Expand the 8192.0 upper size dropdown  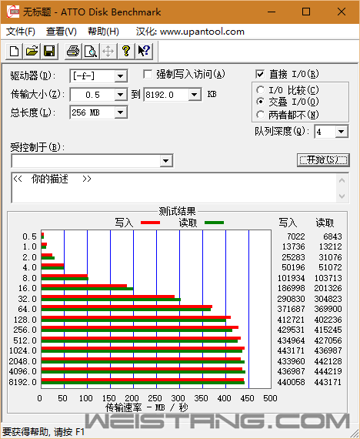click(194, 95)
